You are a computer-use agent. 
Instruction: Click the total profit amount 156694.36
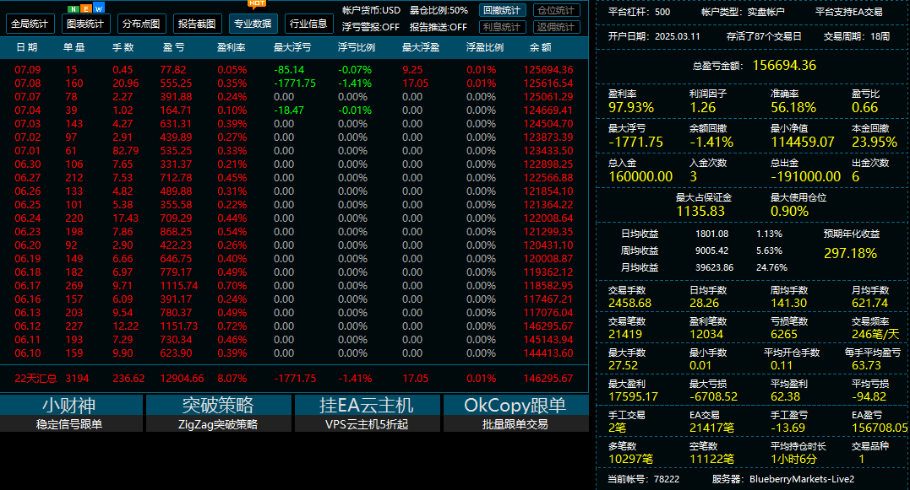click(784, 66)
